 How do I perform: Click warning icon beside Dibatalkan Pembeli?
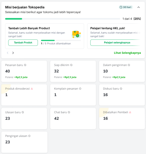click(130, 112)
